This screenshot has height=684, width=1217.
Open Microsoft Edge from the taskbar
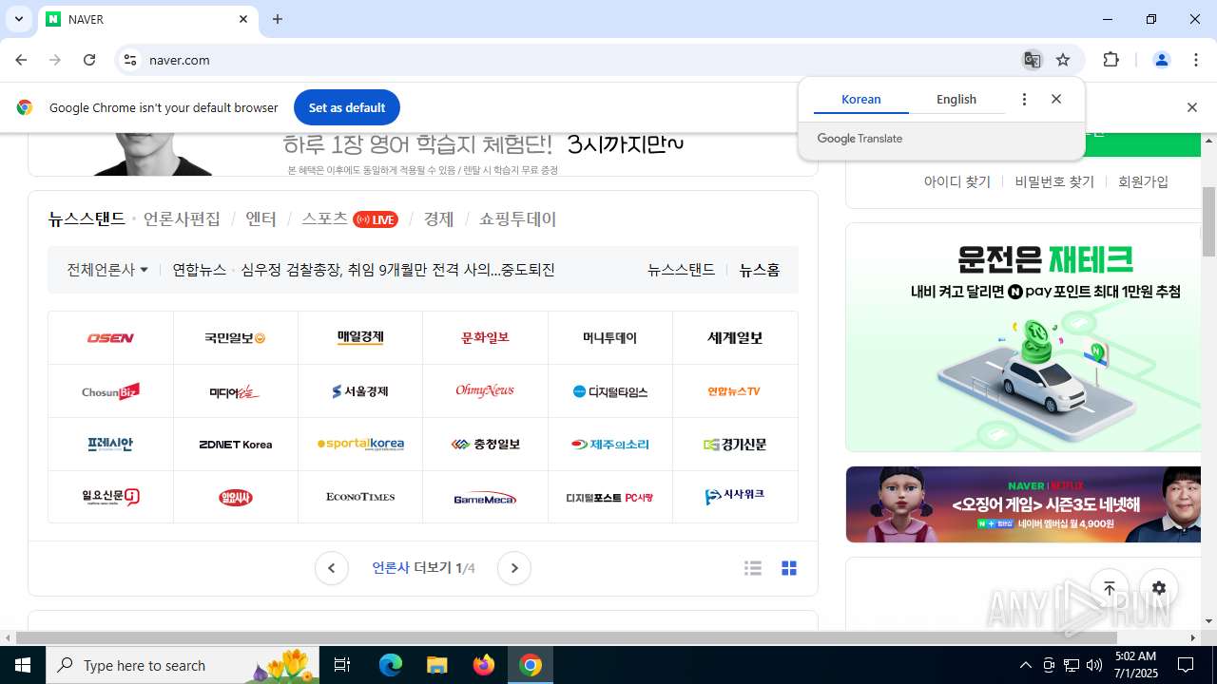(x=391, y=665)
